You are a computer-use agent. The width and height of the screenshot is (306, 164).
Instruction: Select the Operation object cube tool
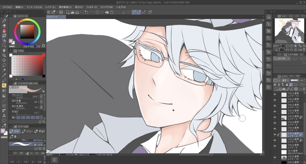click(x=4, y=55)
